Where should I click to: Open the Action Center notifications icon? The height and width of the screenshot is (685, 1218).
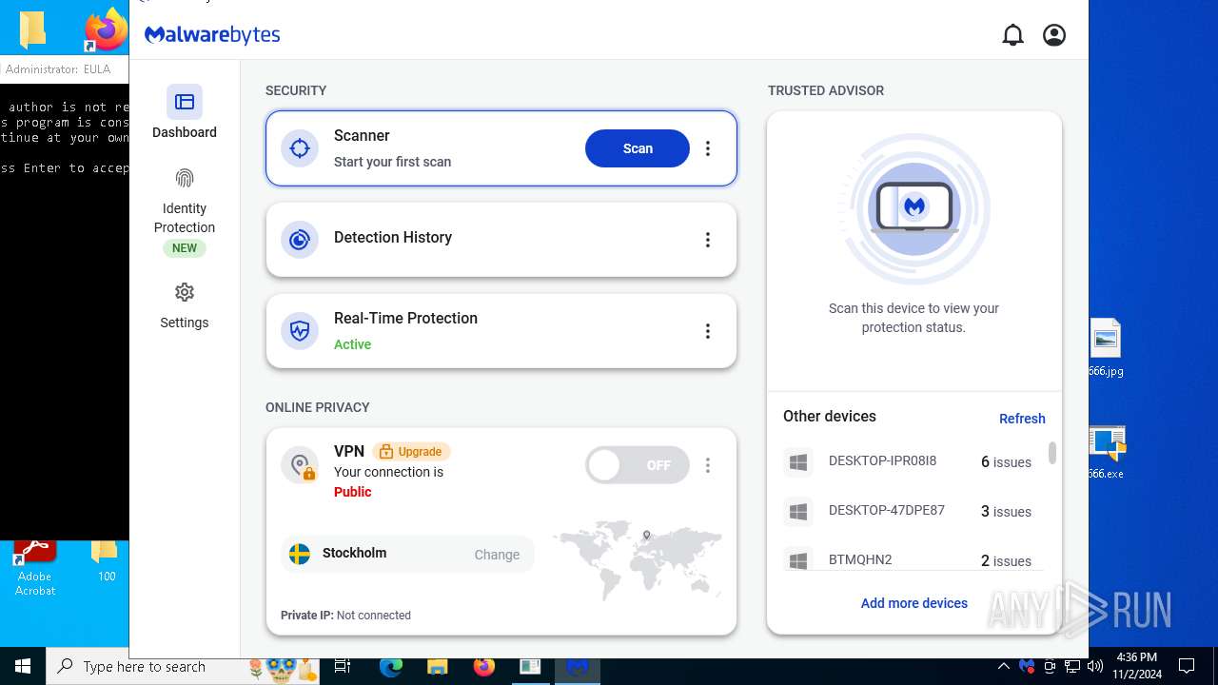[x=1187, y=667]
